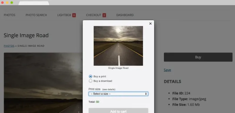Open the 'Select a size' print size dropdown
235x113 pixels.
pyautogui.click(x=118, y=94)
